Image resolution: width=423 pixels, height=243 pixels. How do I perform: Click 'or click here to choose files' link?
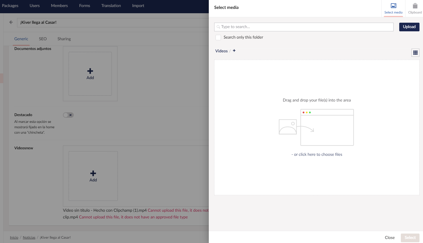[318, 154]
